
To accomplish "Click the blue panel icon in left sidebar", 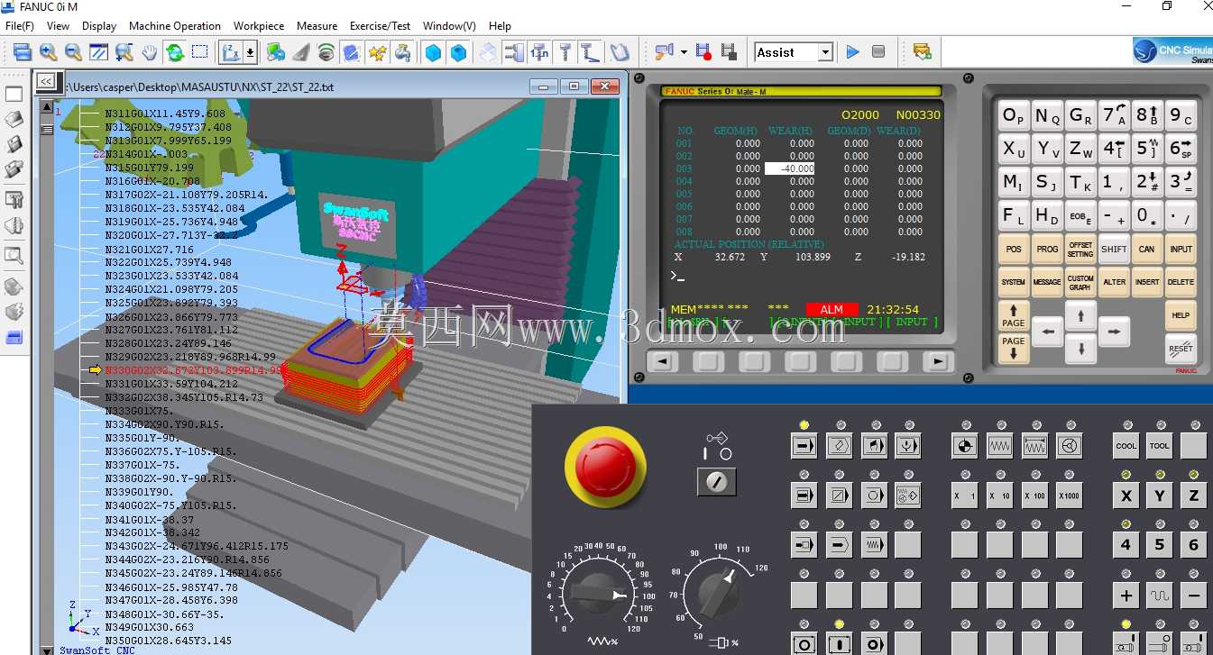I will (x=14, y=337).
